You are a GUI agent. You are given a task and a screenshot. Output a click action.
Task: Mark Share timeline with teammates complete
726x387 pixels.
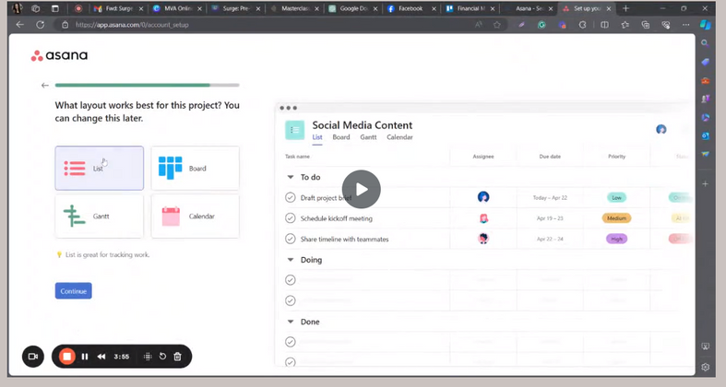click(x=291, y=239)
